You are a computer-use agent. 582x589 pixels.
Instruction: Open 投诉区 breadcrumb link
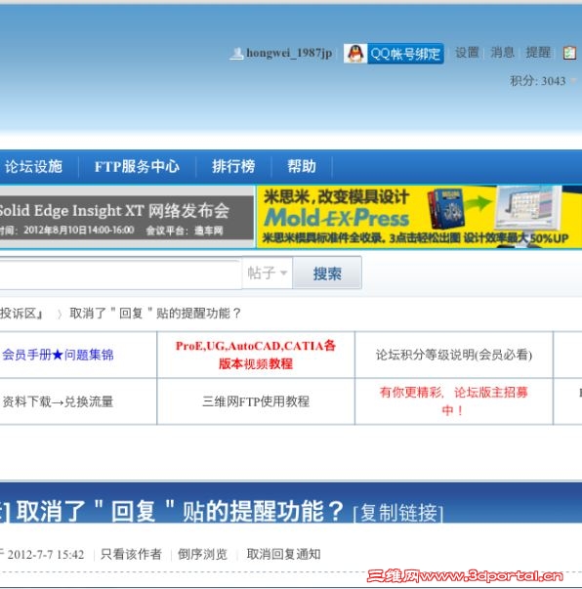(x=21, y=313)
